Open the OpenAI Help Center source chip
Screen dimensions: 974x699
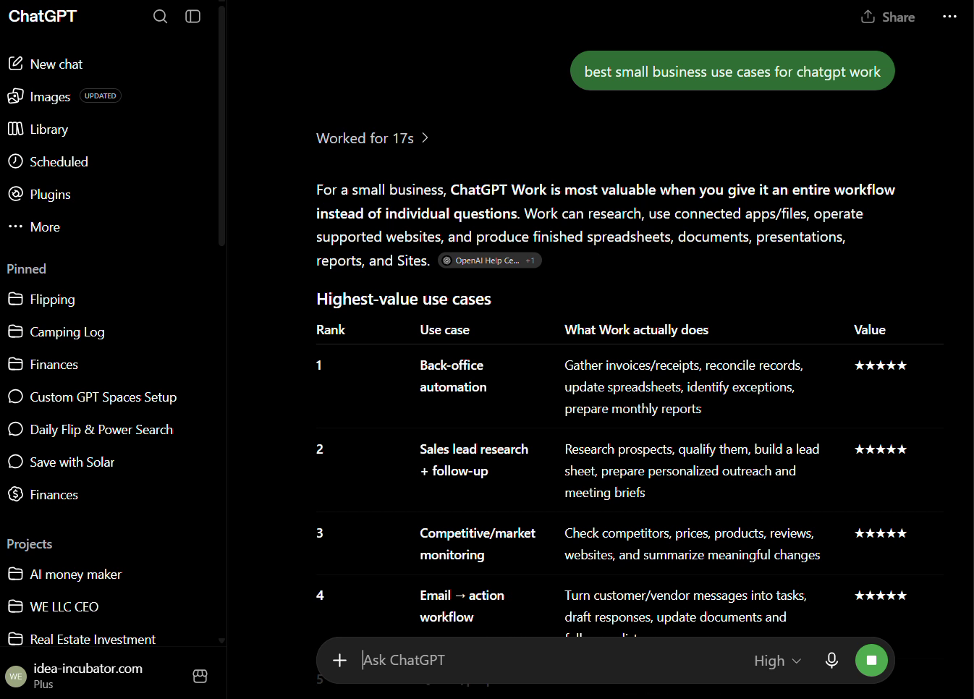click(489, 260)
